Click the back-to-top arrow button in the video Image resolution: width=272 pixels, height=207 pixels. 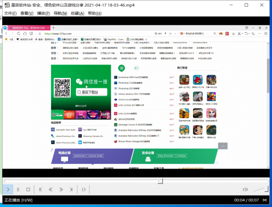223,146
